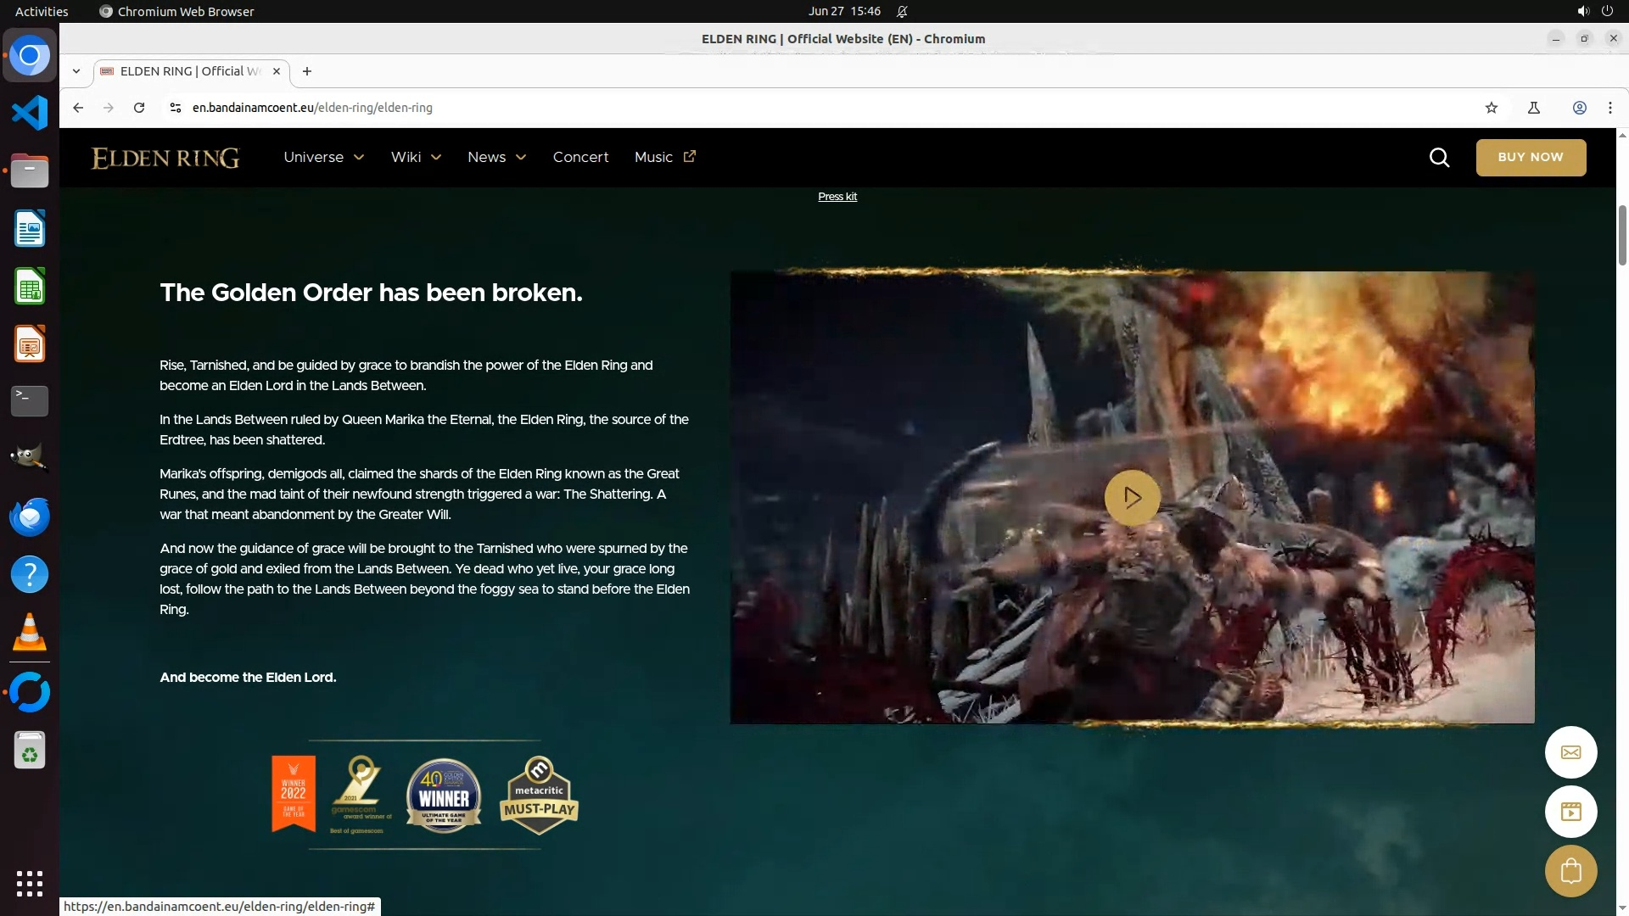Click the newsletter envelope floating button
This screenshot has height=916, width=1629.
click(x=1570, y=752)
